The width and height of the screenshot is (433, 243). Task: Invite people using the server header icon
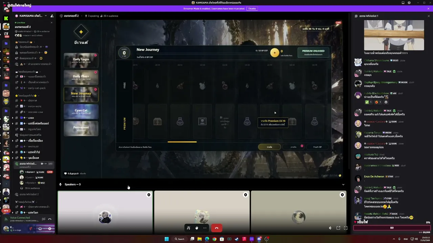[52, 16]
